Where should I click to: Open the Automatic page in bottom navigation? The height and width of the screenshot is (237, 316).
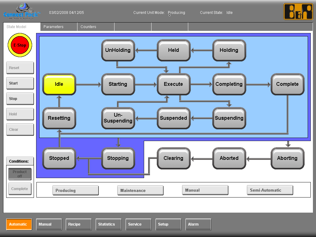(x=19, y=224)
